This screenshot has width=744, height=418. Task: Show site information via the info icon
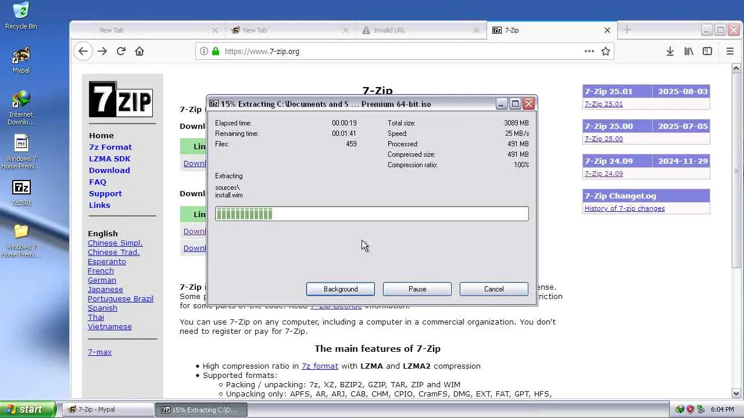(x=204, y=51)
